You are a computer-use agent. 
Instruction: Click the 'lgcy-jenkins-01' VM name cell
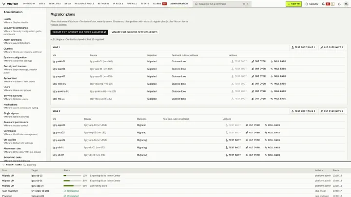pyautogui.click(x=60, y=91)
